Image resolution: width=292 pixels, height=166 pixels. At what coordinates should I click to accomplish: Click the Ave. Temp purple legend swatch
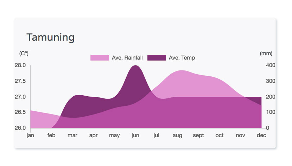click(x=157, y=58)
